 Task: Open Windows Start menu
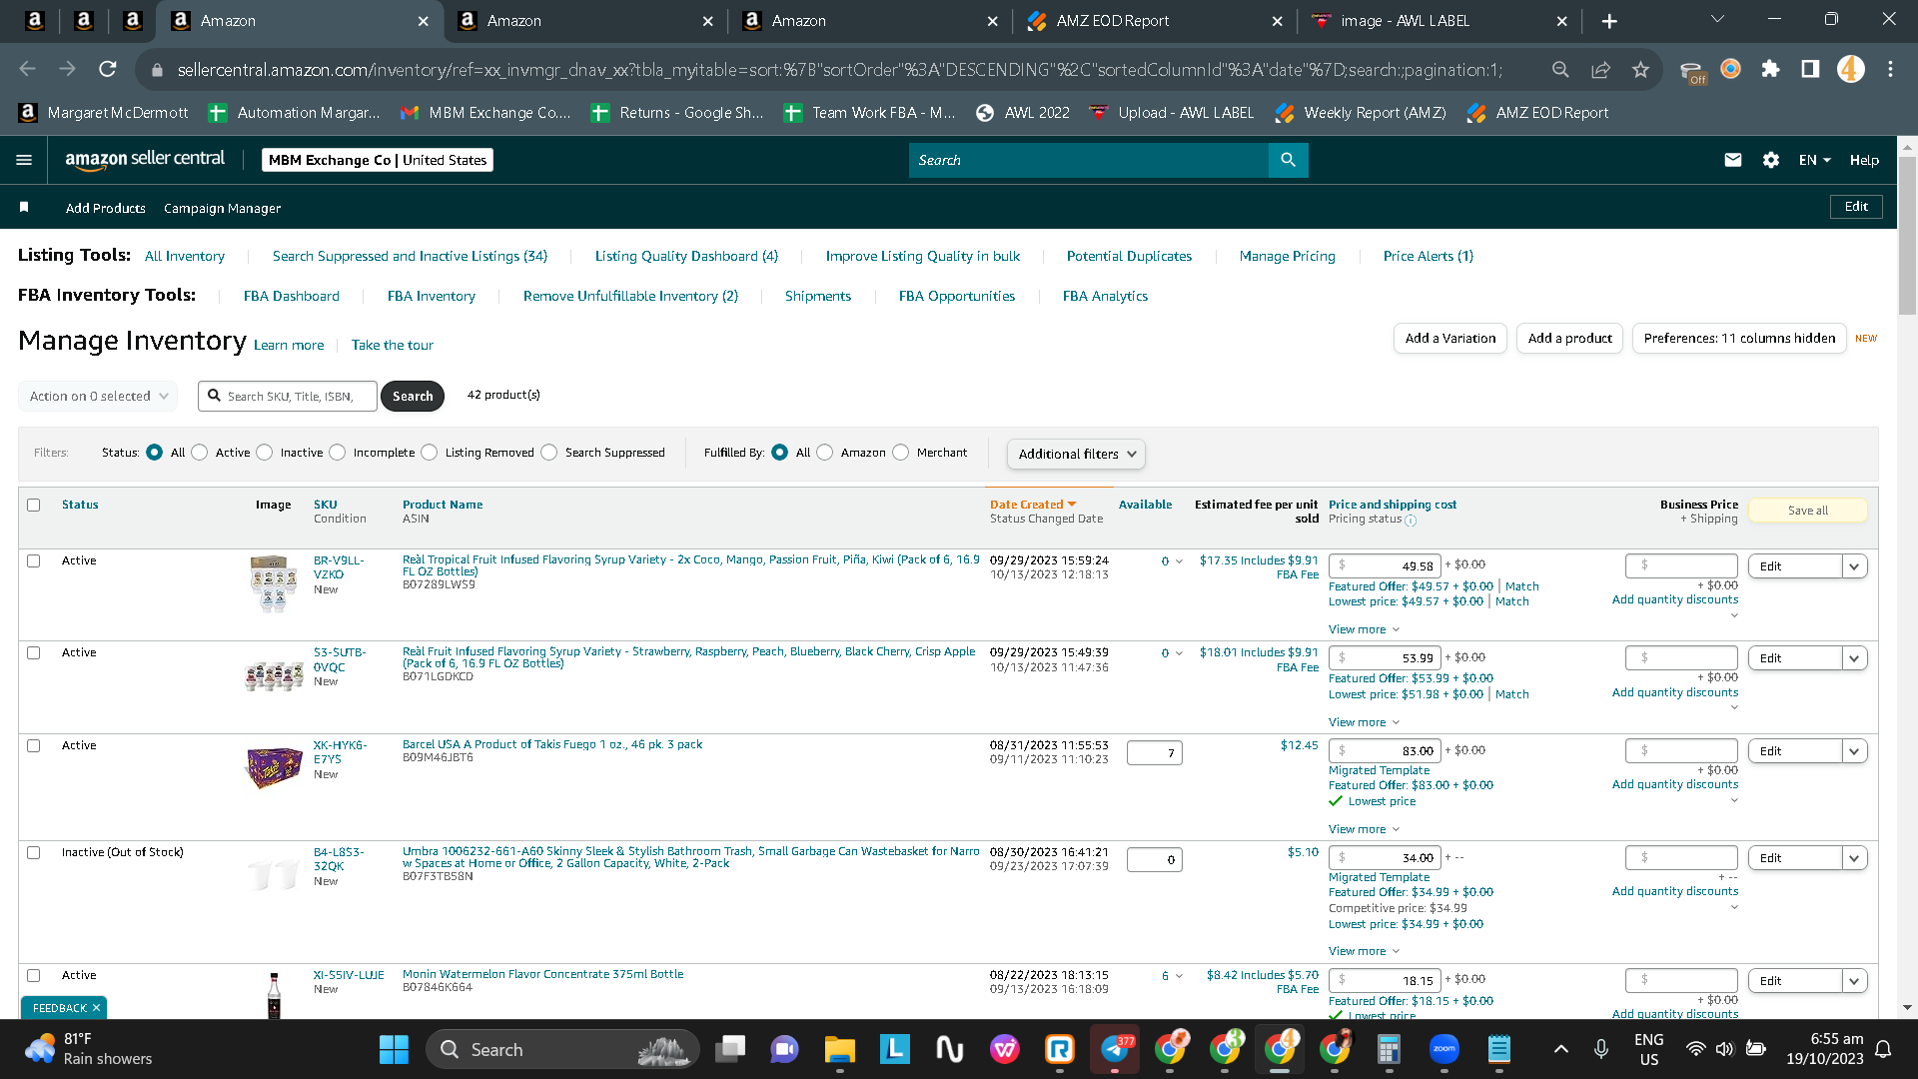point(394,1049)
